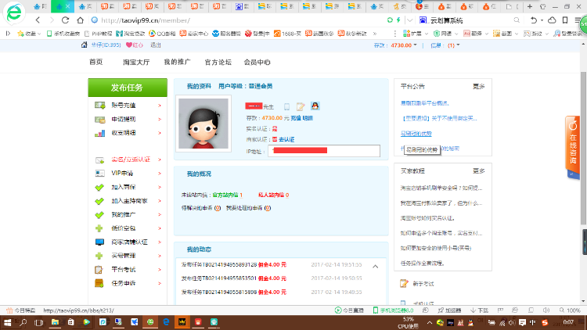Close the active browser tab
The width and height of the screenshot is (587, 330).
tap(68, 6)
